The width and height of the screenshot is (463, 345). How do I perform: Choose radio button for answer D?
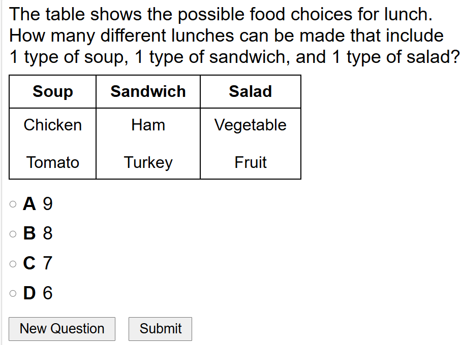click(13, 293)
